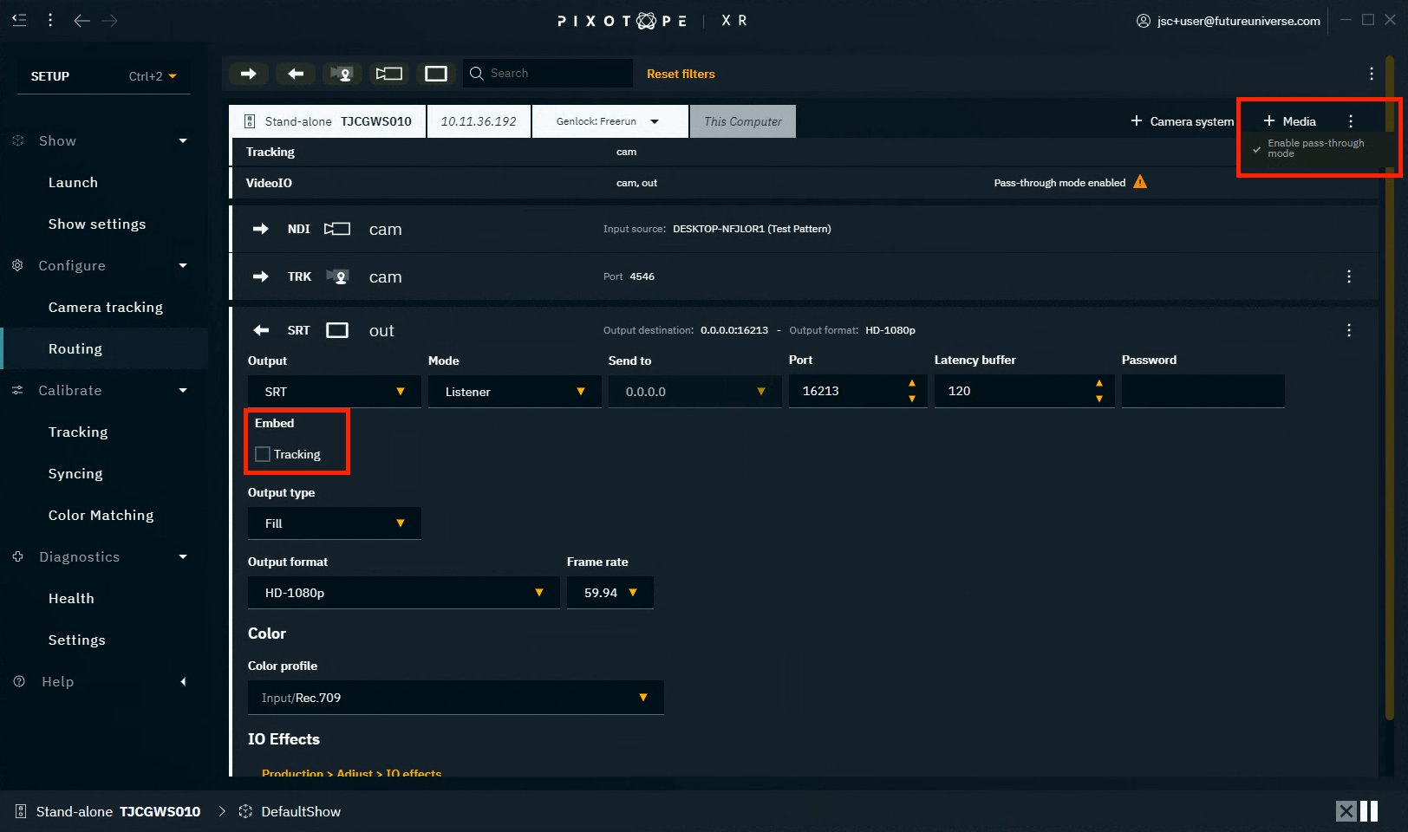Screen dimensions: 1408x832
Task: Click the pass-through warning triangle icon
Action: pos(1140,182)
